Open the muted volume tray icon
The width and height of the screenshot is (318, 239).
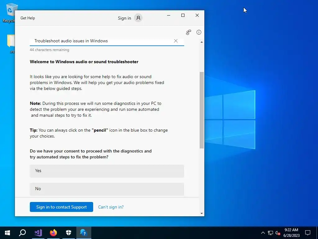click(278, 233)
